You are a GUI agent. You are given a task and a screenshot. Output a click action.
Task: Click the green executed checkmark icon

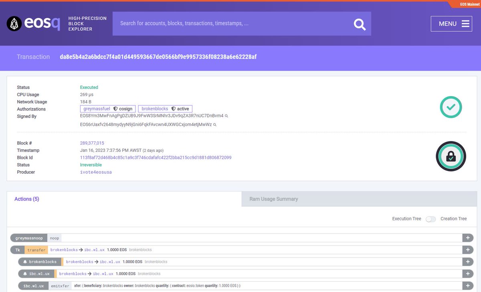point(451,107)
